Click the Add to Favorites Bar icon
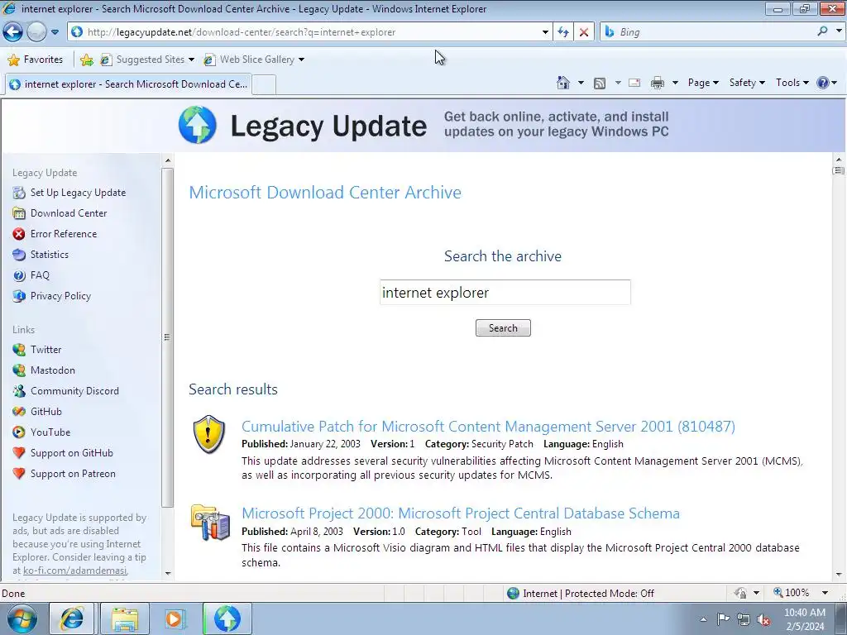 (86, 60)
